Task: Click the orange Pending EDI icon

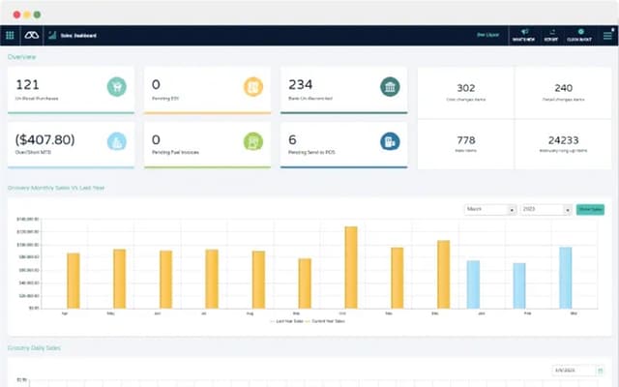Action: pyautogui.click(x=253, y=86)
